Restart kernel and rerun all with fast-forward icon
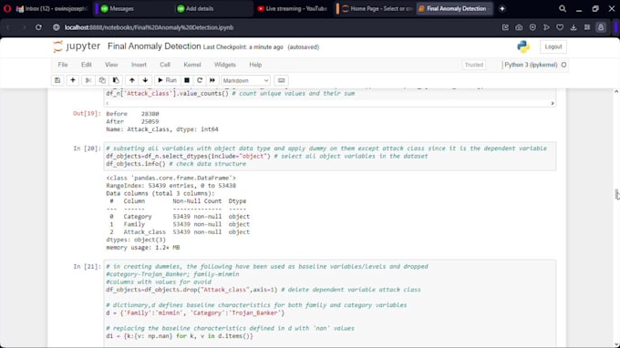The height and width of the screenshot is (348, 620). point(212,80)
